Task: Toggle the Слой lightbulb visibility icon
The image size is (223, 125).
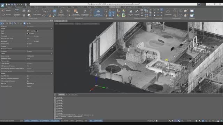Action: pyautogui.click(x=28, y=31)
